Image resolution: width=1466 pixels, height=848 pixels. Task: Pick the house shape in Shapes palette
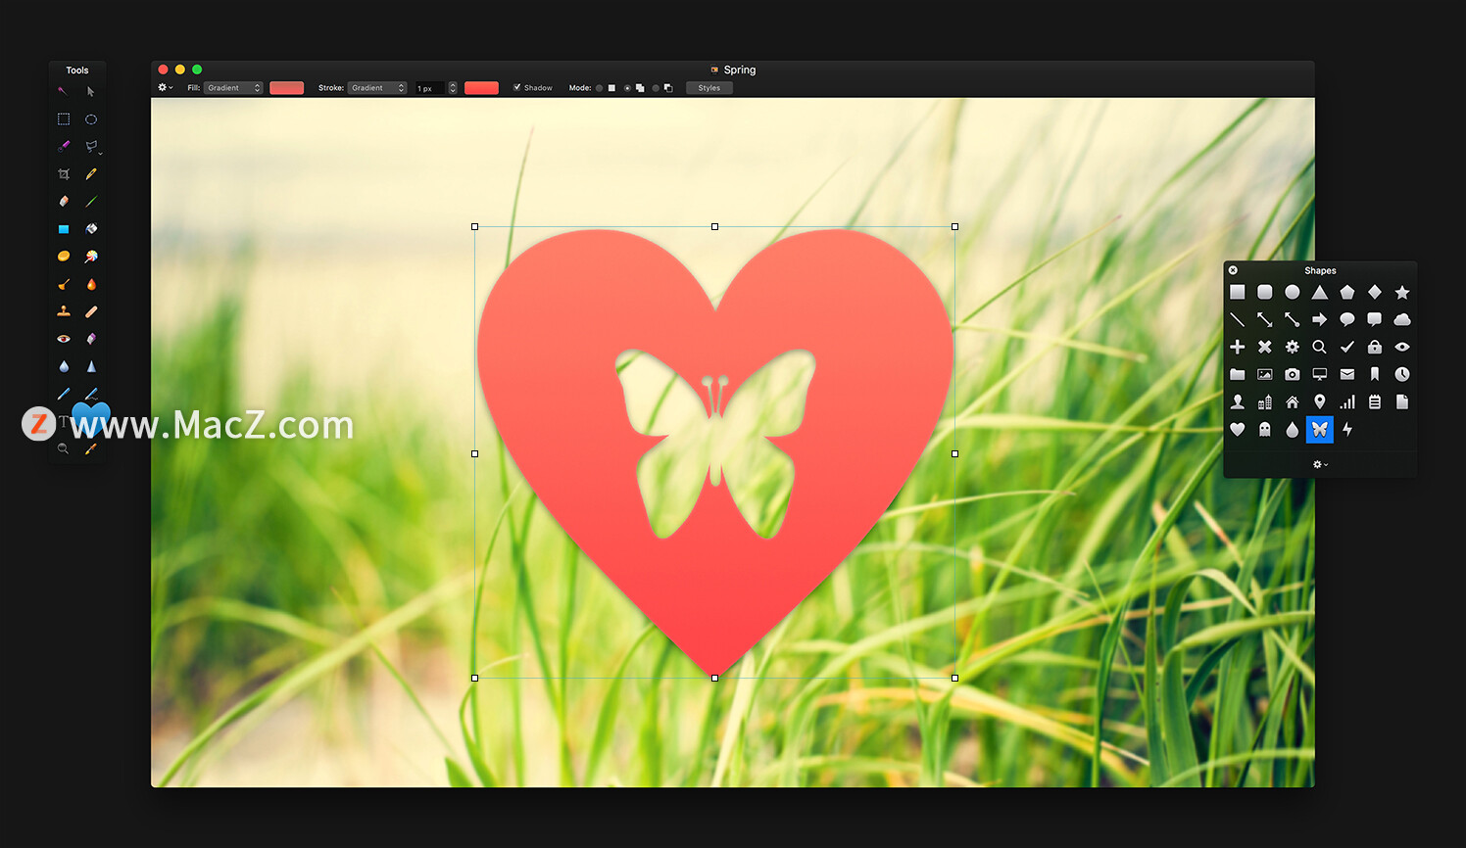click(1293, 401)
